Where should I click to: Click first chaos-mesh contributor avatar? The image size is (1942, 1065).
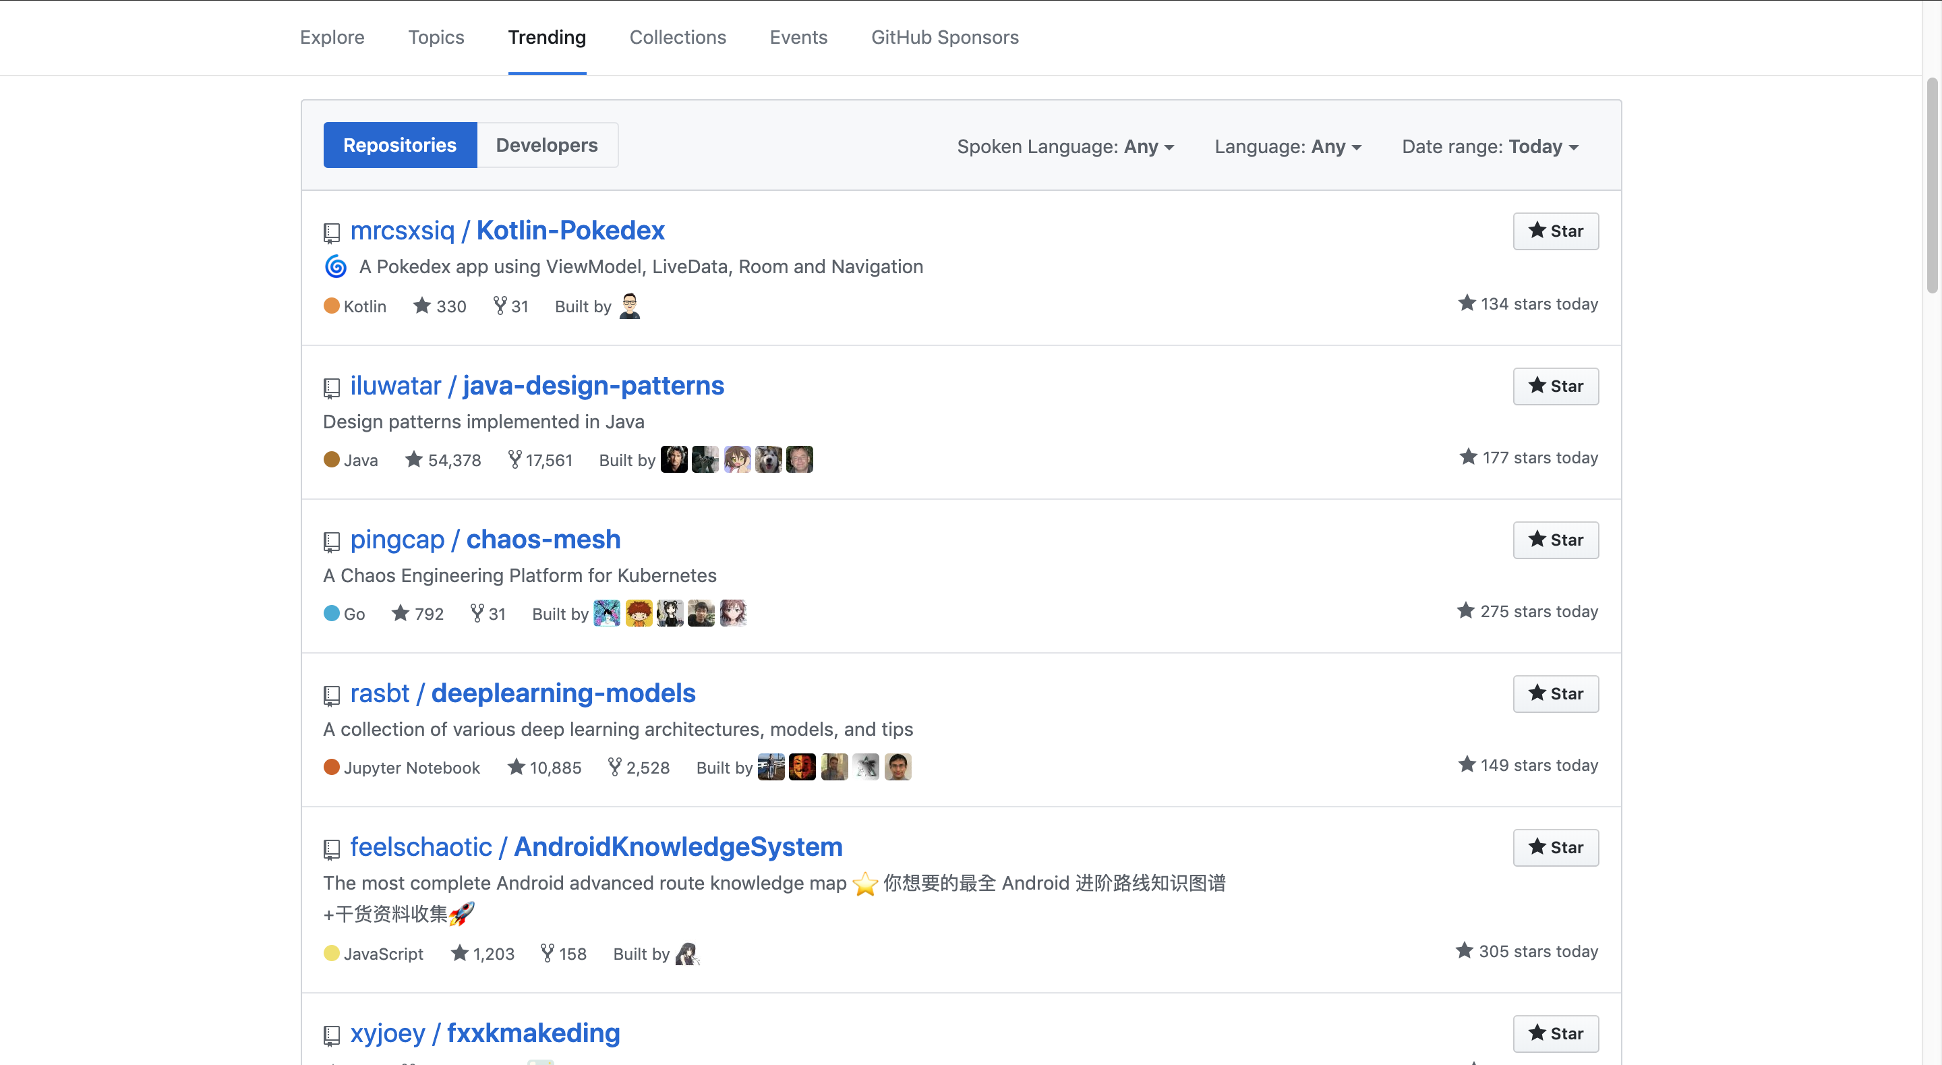click(607, 613)
